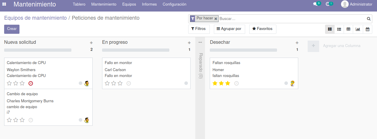This screenshot has height=139, width=377.
Task: Open the Calentamiento de CPU card title
Action: (x=26, y=63)
